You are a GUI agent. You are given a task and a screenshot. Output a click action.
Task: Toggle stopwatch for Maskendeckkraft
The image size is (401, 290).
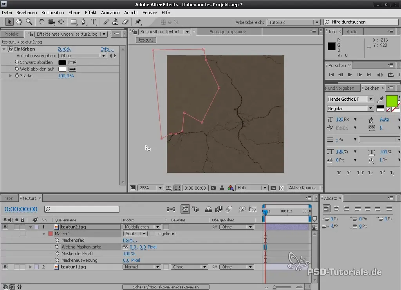click(57, 254)
